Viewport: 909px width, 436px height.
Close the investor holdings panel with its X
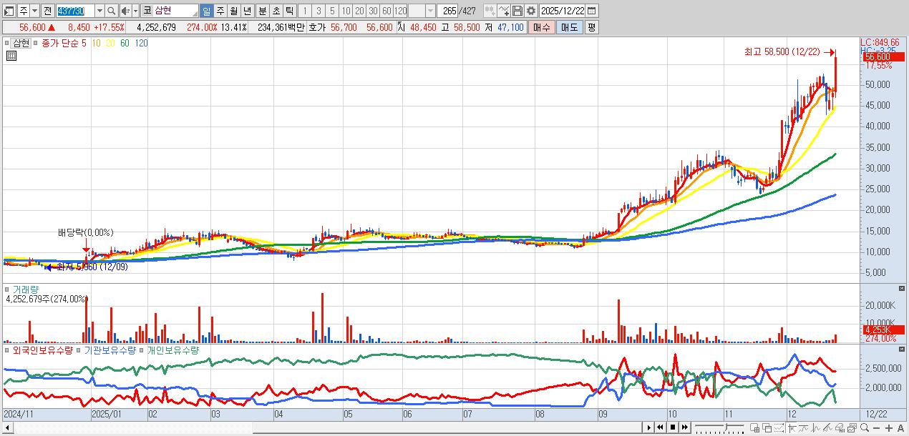902,349
